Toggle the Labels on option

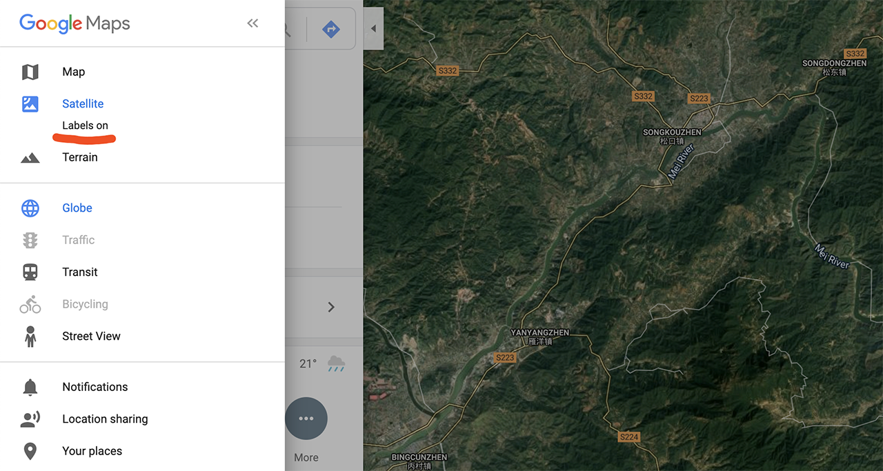pos(86,126)
